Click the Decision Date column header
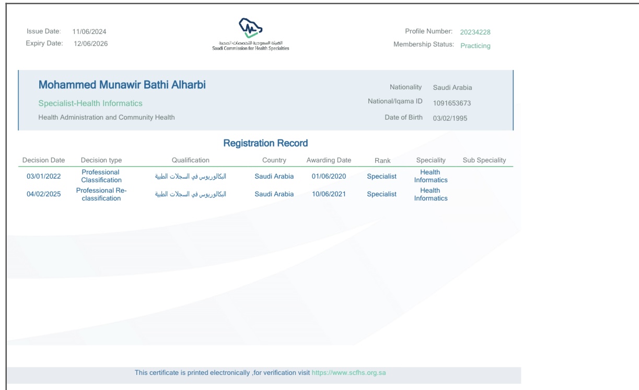This screenshot has height=390, width=639. click(43, 160)
